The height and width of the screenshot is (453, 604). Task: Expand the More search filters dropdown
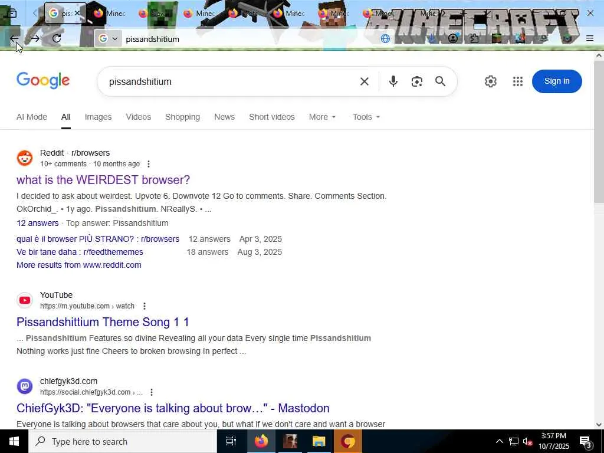click(x=323, y=117)
